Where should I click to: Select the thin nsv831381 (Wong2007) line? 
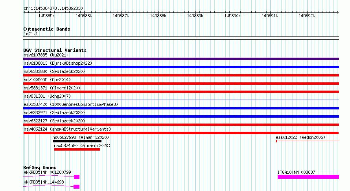[181, 100]
